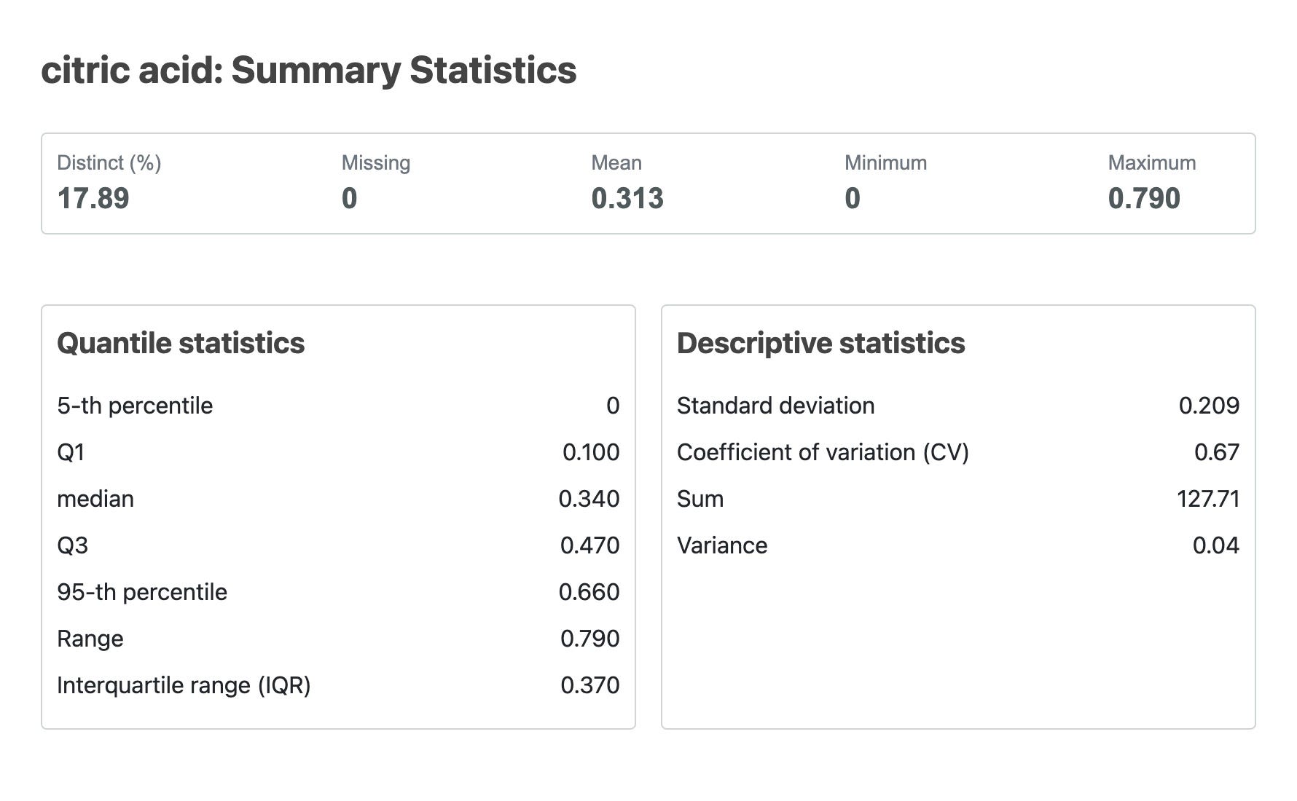Click the Range row label
The height and width of the screenshot is (801, 1297).
(x=90, y=639)
